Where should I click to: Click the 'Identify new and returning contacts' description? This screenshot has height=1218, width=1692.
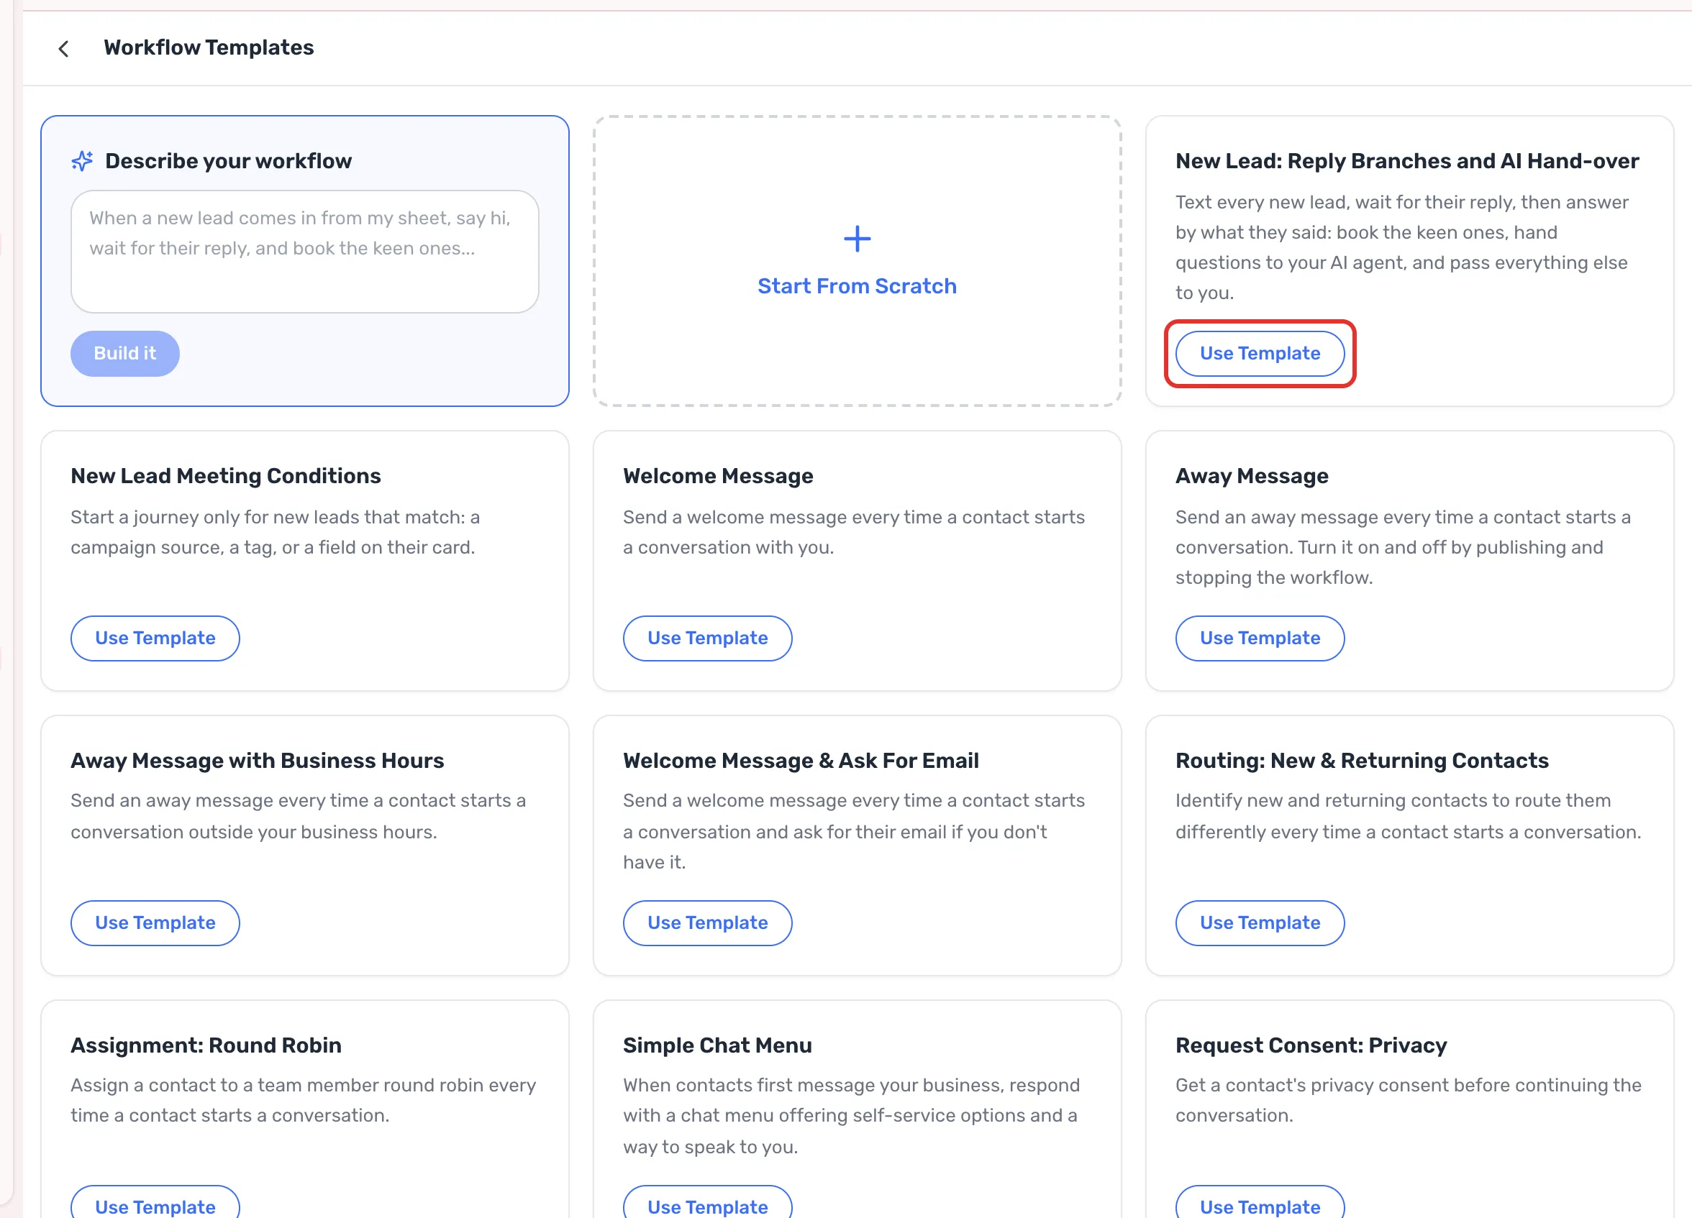tap(1408, 816)
